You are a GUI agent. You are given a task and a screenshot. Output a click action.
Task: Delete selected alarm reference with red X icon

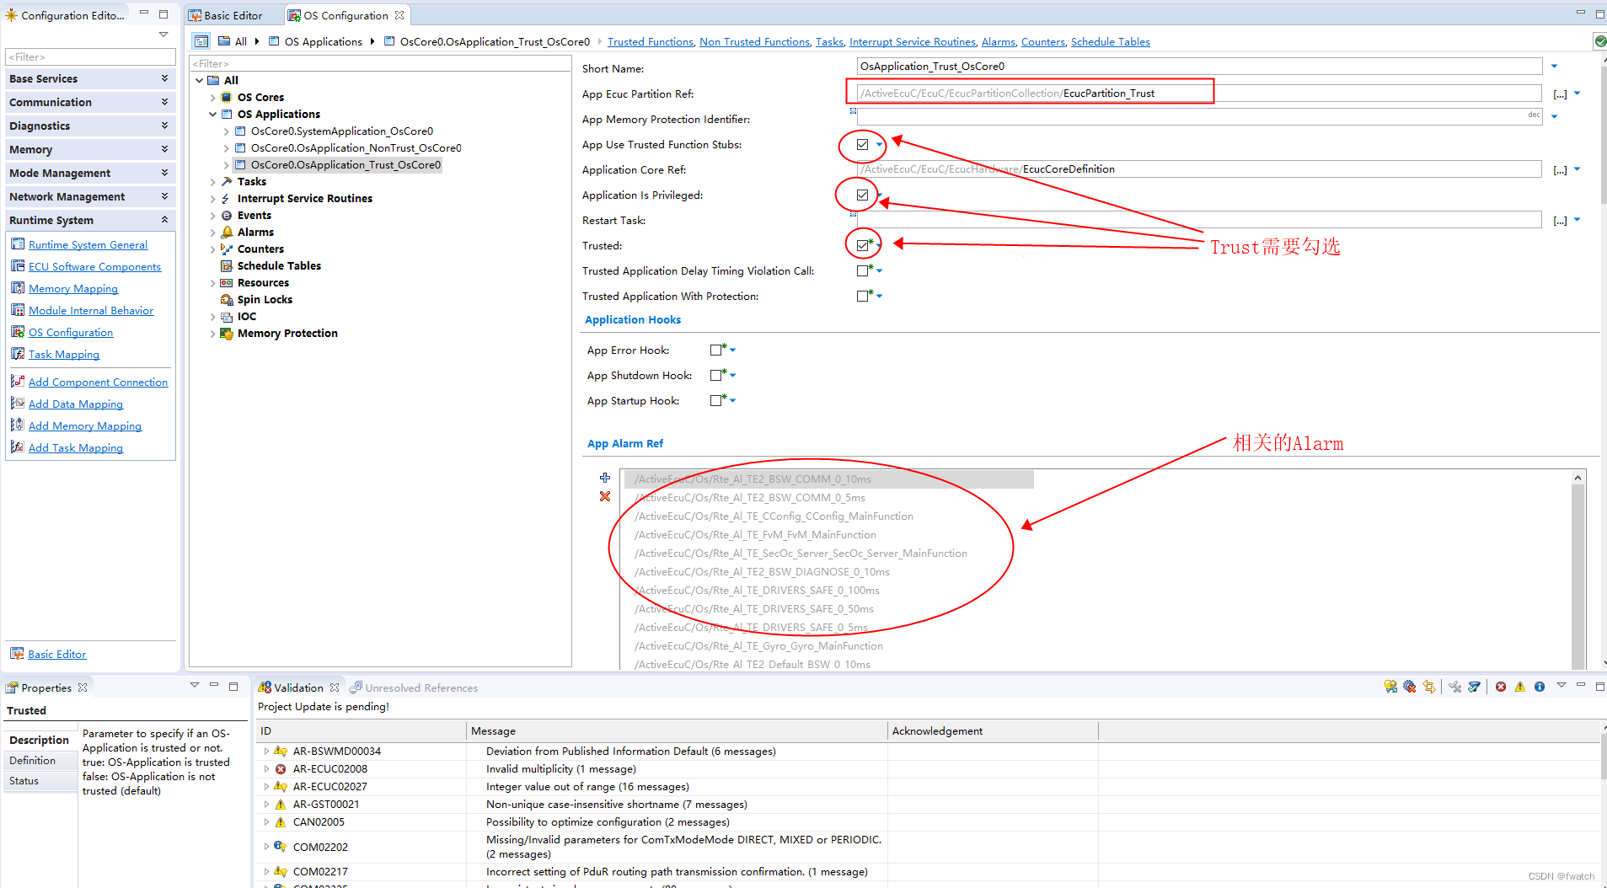604,497
